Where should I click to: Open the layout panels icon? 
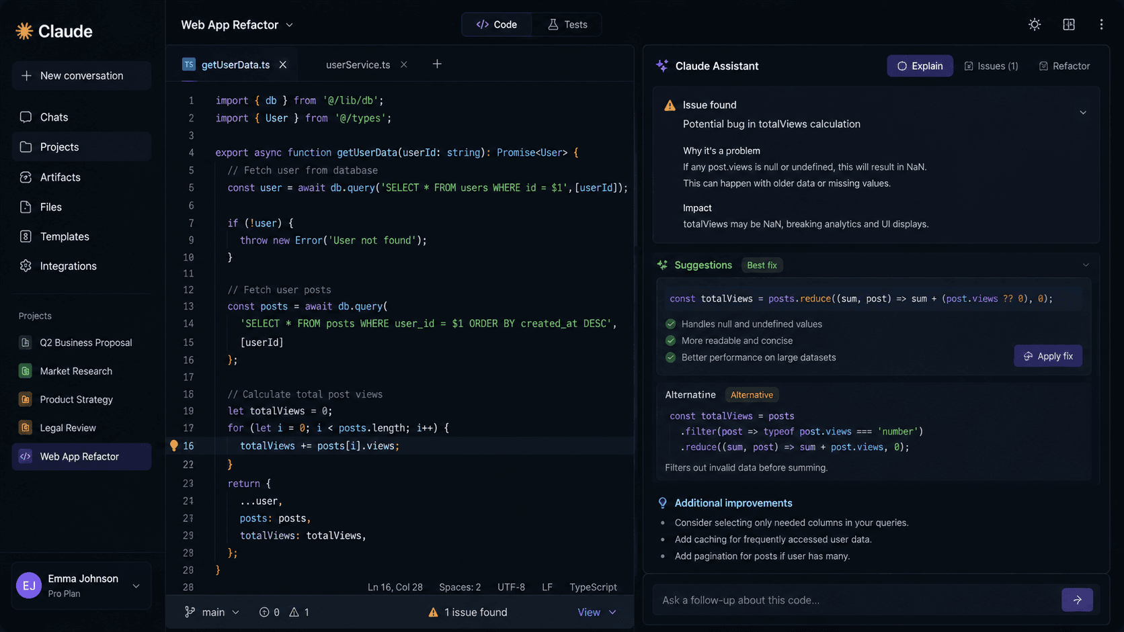1069,25
